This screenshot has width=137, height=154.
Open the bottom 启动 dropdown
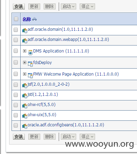pos(68,136)
